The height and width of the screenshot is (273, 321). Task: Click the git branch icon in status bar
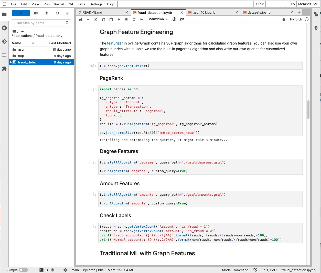tap(65, 270)
